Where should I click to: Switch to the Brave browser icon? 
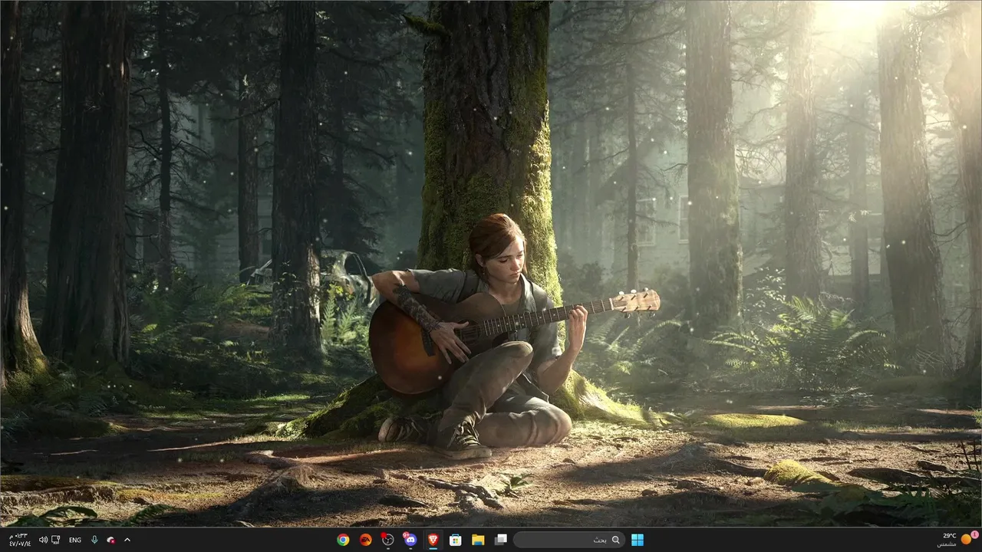(x=432, y=540)
